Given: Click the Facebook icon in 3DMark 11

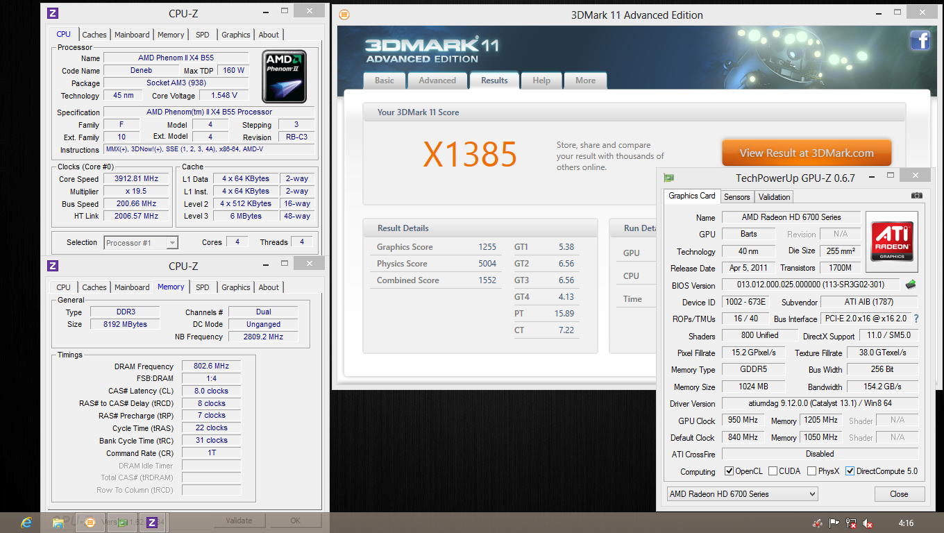Looking at the screenshot, I should point(920,41).
